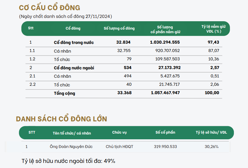Screen dimensions: 248x168
Task: Click the 'Cổ đông' column header
Action: [x=73, y=28]
